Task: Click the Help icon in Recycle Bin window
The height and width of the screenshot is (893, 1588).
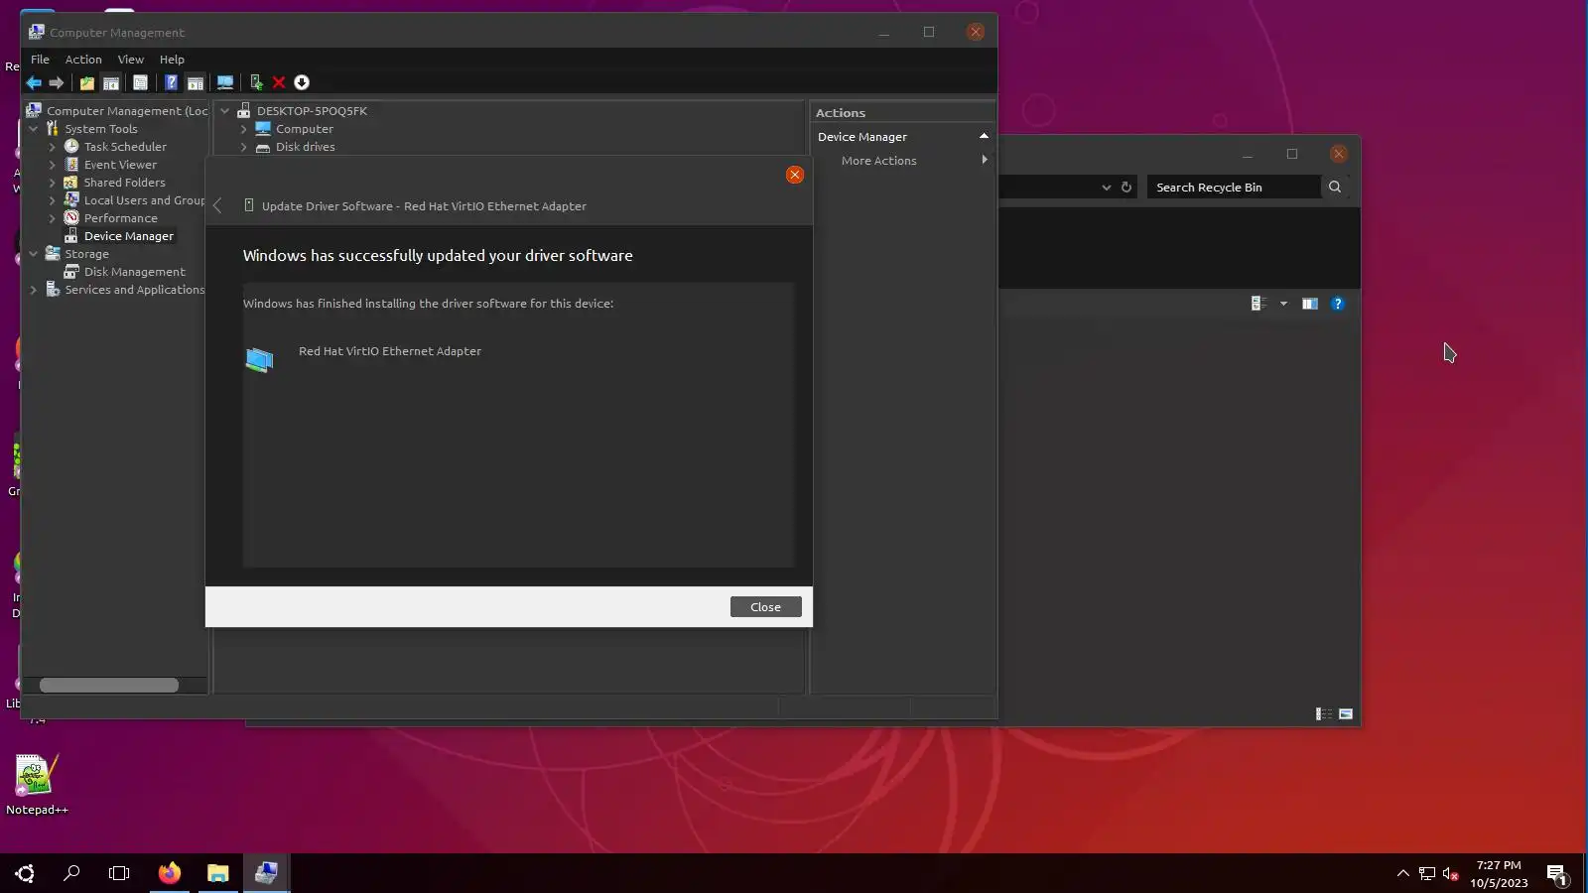Action: pyautogui.click(x=1338, y=304)
